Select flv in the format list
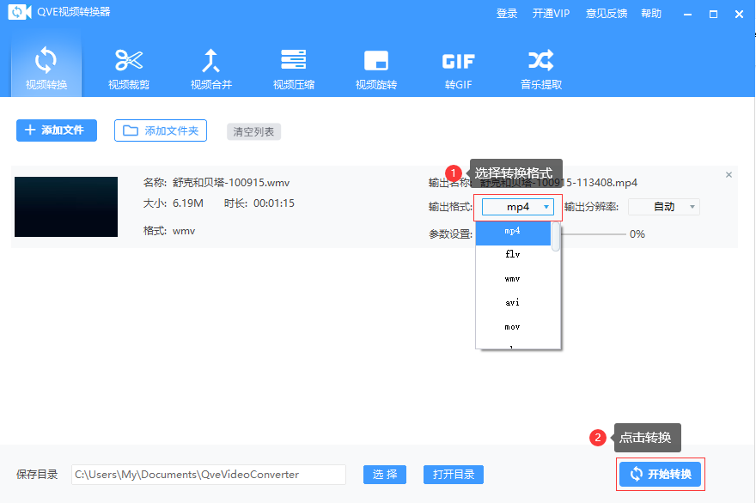The image size is (756, 503). click(513, 254)
